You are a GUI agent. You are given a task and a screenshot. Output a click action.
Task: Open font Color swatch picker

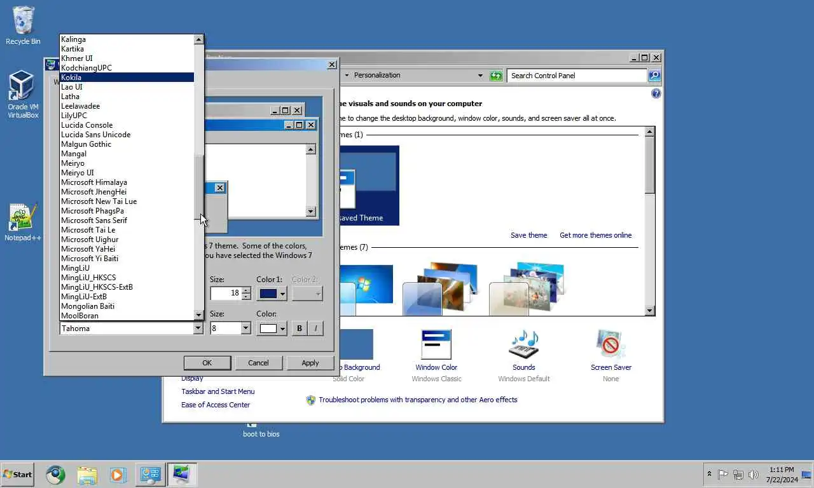pos(272,329)
